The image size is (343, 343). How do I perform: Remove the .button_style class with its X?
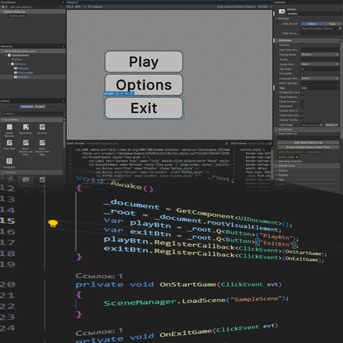click(x=297, y=157)
